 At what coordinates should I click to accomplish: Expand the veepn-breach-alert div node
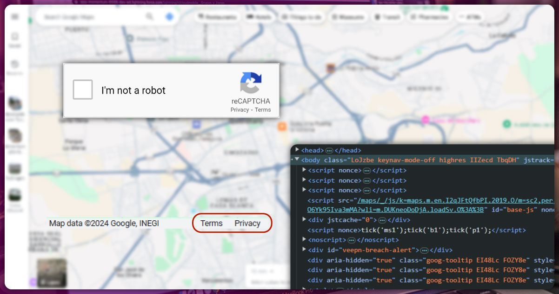(304, 249)
